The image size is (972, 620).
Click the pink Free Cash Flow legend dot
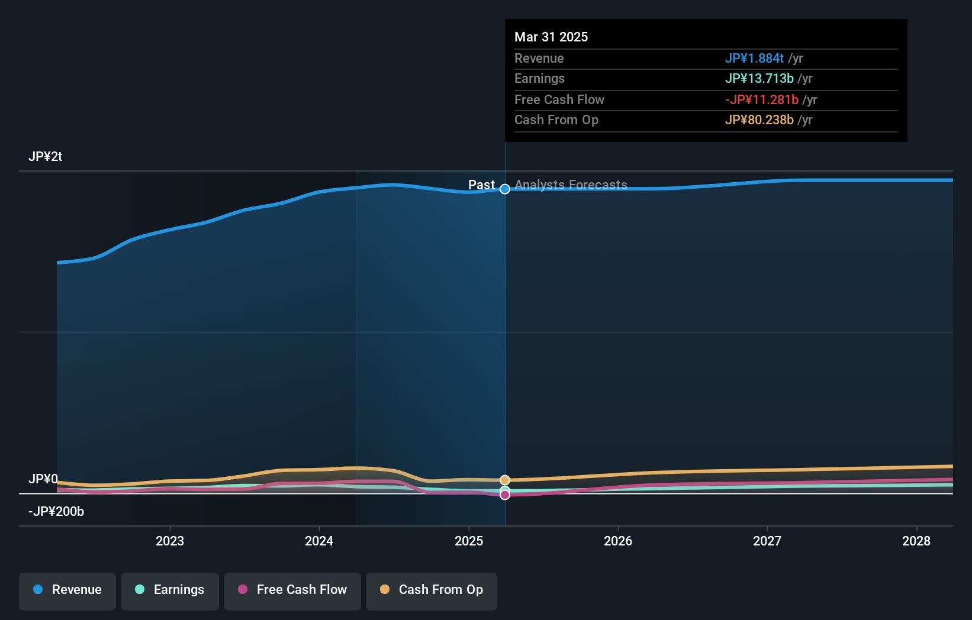coord(242,590)
